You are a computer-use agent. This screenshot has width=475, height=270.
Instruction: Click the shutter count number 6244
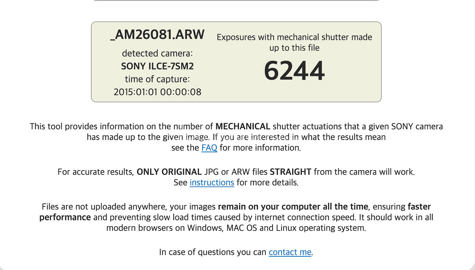[294, 71]
